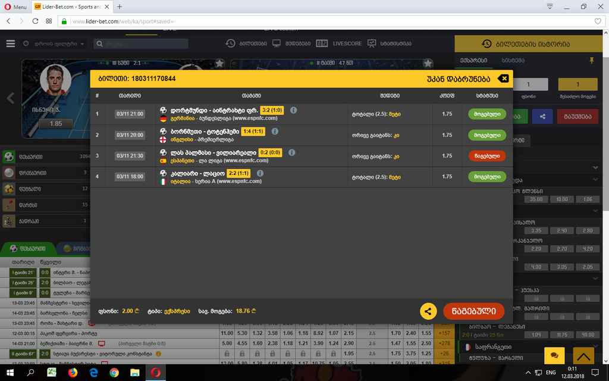Click the site search field
The height and width of the screenshot is (381, 609).
[x=140, y=44]
